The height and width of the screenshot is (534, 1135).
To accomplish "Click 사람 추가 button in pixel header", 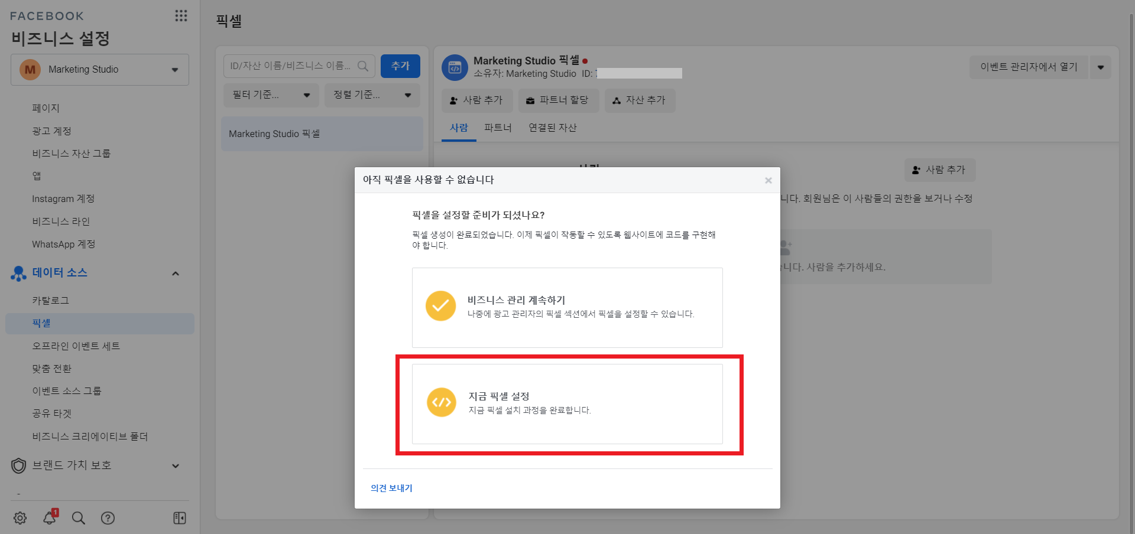I will click(x=476, y=100).
